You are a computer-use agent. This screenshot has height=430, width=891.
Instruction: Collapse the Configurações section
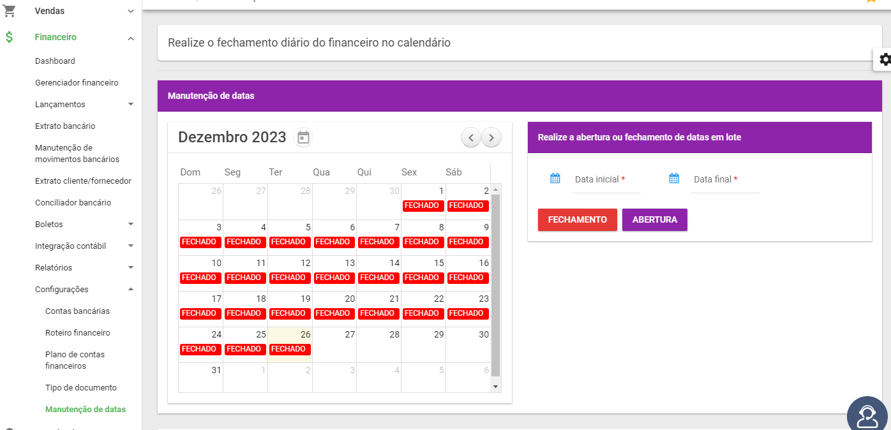[x=131, y=289]
